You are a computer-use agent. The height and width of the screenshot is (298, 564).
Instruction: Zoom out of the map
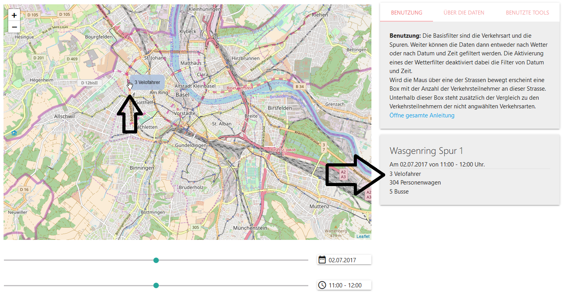click(14, 27)
